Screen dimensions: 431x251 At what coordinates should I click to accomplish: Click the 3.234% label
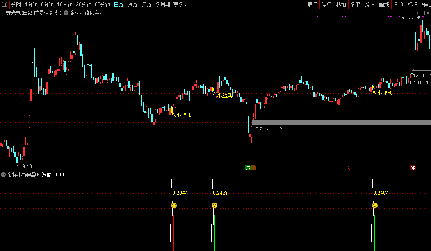click(x=180, y=193)
